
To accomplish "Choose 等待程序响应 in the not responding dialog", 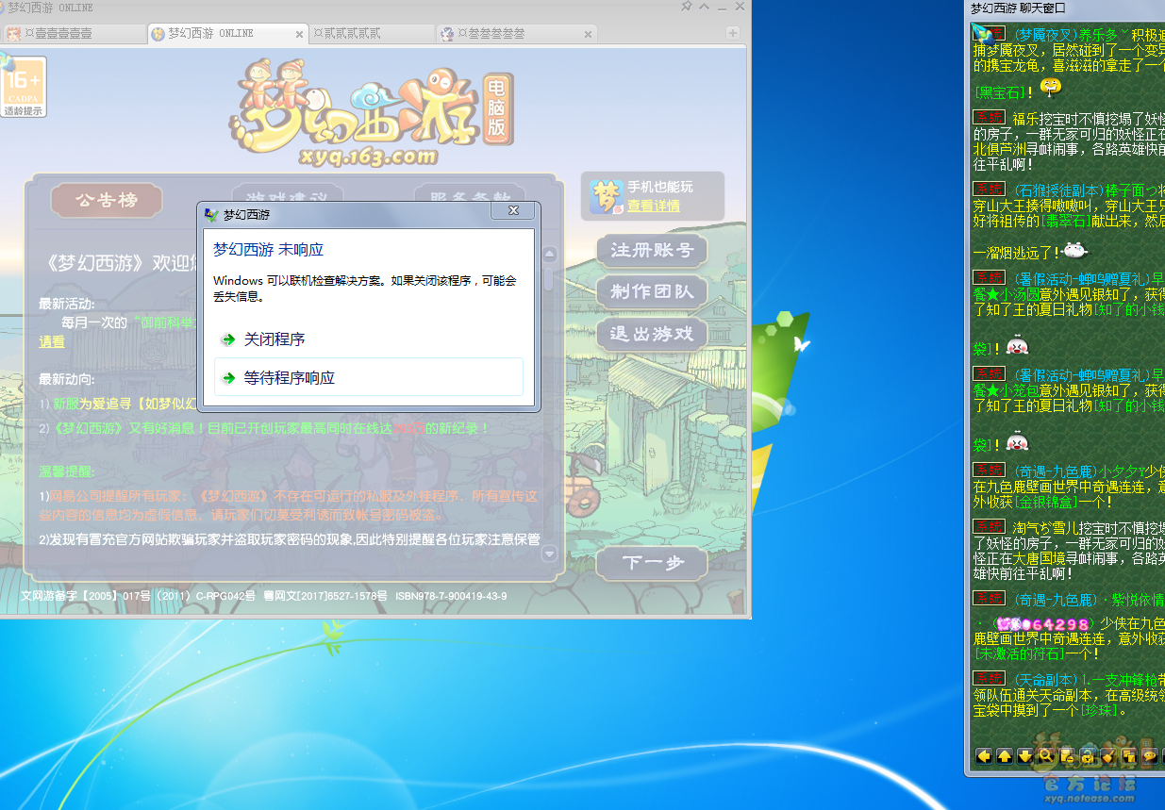I will [369, 377].
